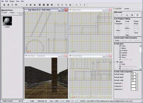The height and width of the screenshot is (103, 143).
Task: Increase Default height stepper value
Action: [x=137, y=73]
